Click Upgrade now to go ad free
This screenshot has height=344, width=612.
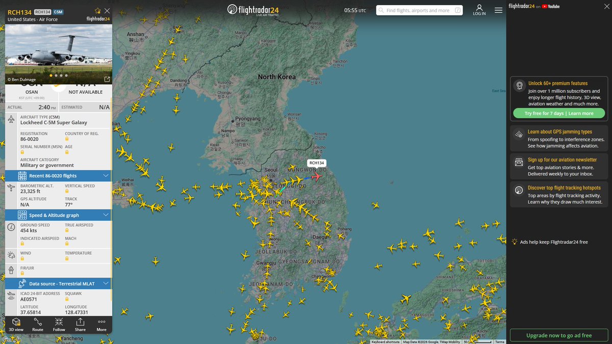(x=559, y=335)
